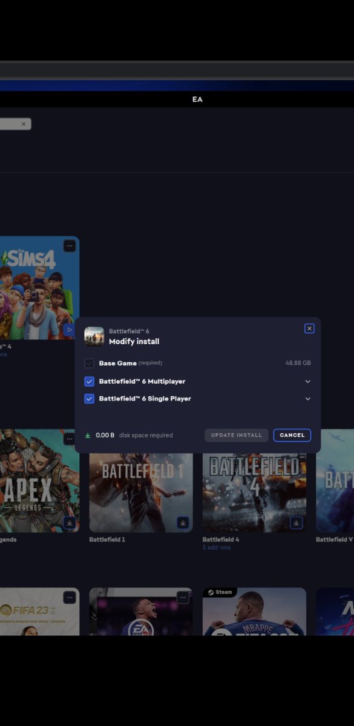Screen dimensions: 354x726
Task: Click the Update Install button
Action: pos(236,435)
